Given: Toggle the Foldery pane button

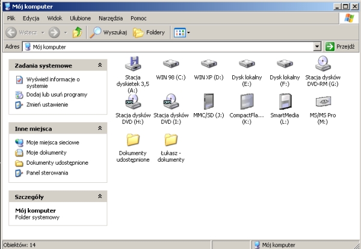Looking at the screenshot, I should tap(149, 32).
